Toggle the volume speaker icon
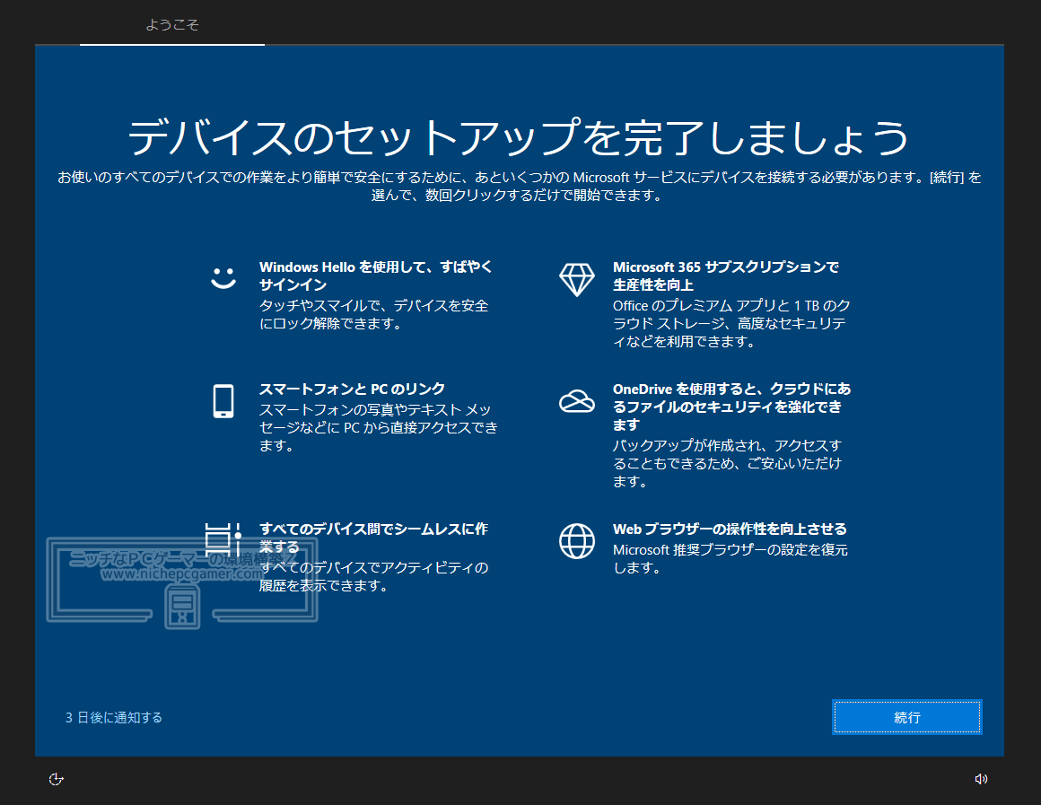1041x805 pixels. pos(981,779)
